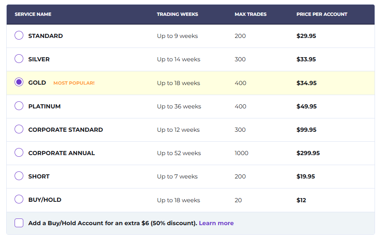Select the Gold plan radio button
This screenshot has width=380, height=241.
point(19,82)
